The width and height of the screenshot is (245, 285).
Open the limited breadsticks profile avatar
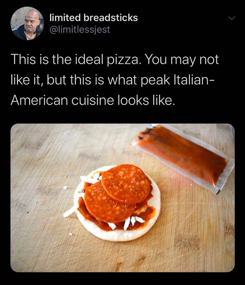point(27,23)
